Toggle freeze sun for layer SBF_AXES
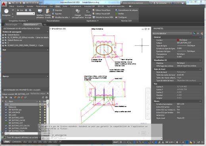The height and width of the screenshot is (146, 206). tap(45, 115)
